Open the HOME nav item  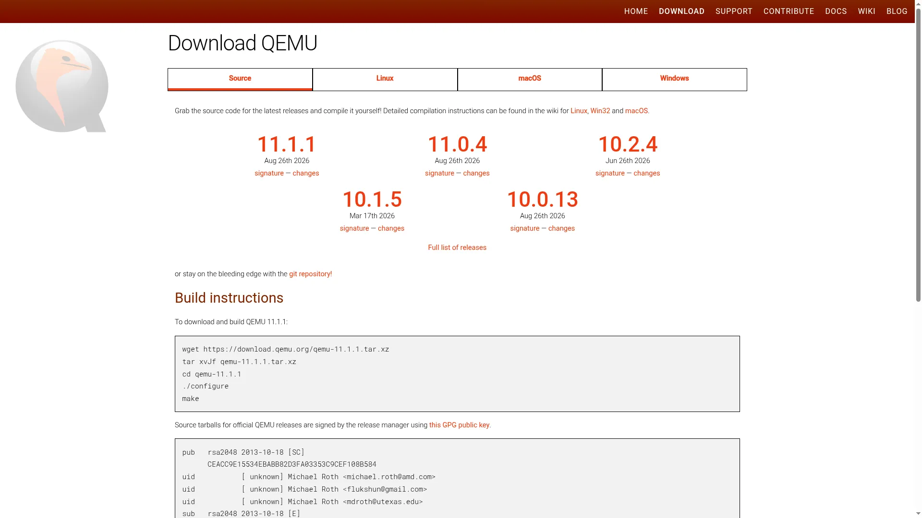636,11
